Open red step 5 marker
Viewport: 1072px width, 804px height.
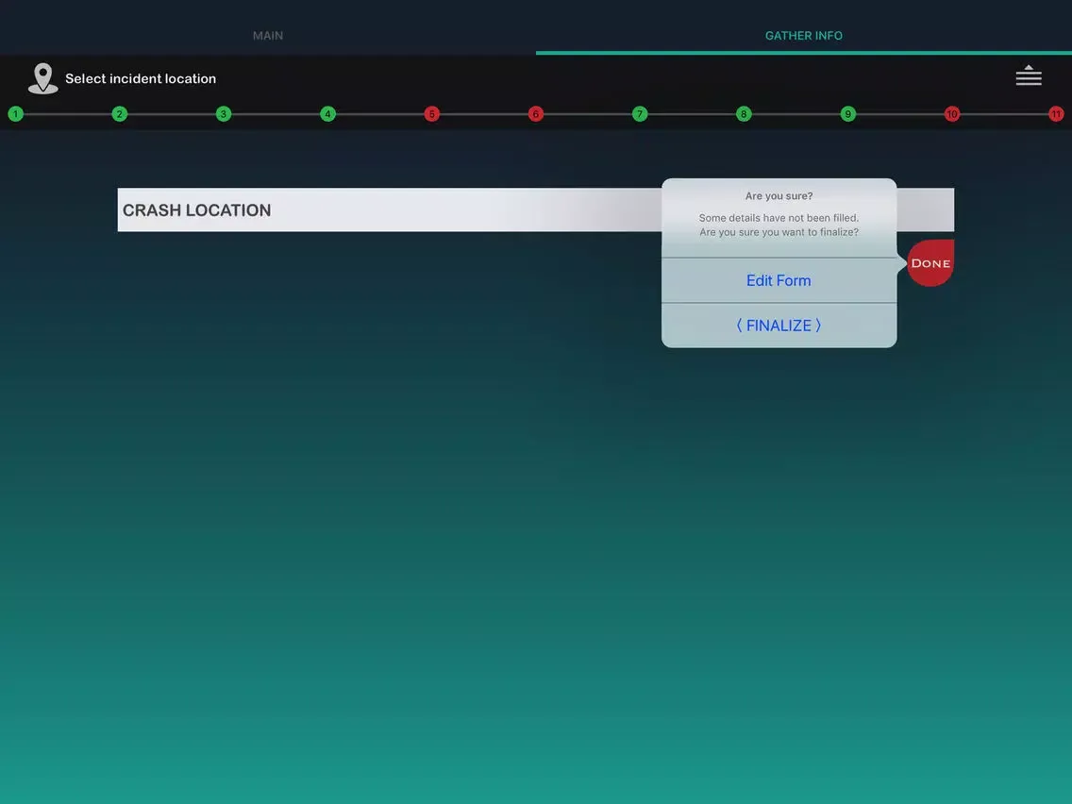tap(431, 114)
